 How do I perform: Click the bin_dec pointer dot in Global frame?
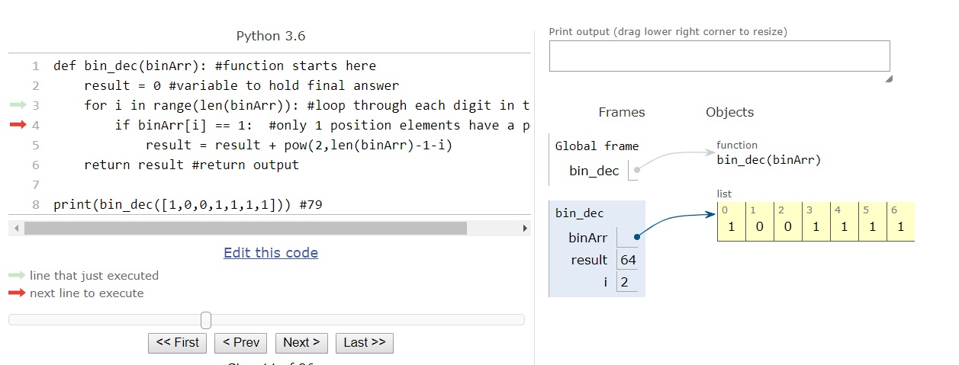point(636,171)
